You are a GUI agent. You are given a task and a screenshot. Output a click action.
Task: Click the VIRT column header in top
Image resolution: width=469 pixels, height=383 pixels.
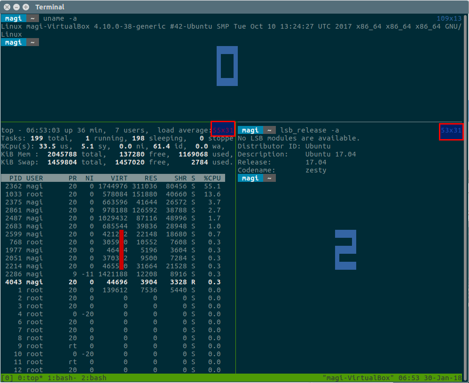click(119, 178)
